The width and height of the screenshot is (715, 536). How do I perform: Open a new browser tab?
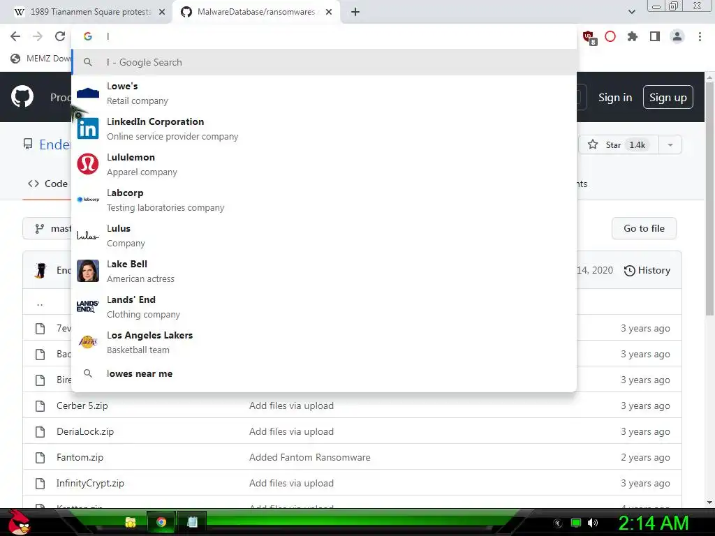[355, 12]
